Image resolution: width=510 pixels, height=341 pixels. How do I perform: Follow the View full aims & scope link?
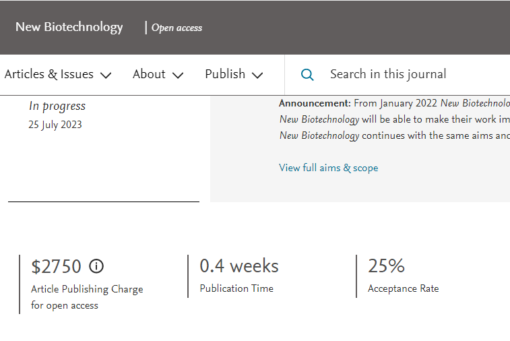(x=329, y=168)
